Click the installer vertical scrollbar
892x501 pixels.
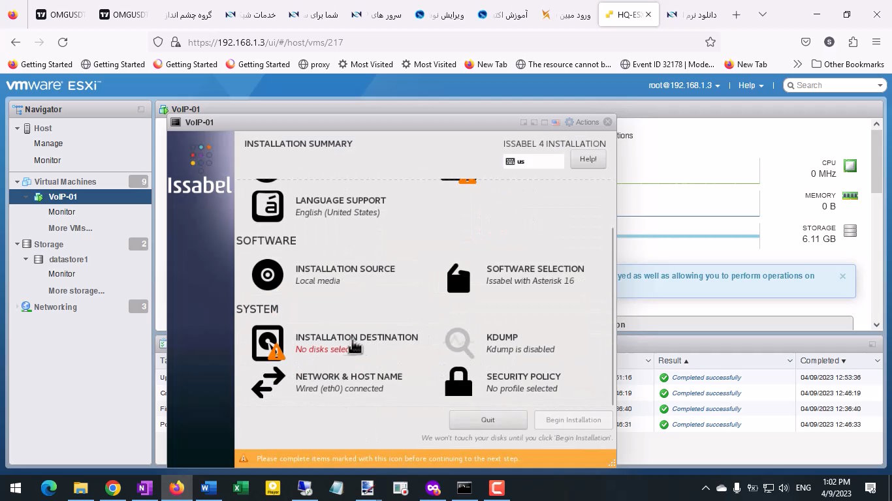613,316
